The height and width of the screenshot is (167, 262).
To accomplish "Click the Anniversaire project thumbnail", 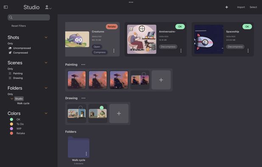I will (142, 39).
